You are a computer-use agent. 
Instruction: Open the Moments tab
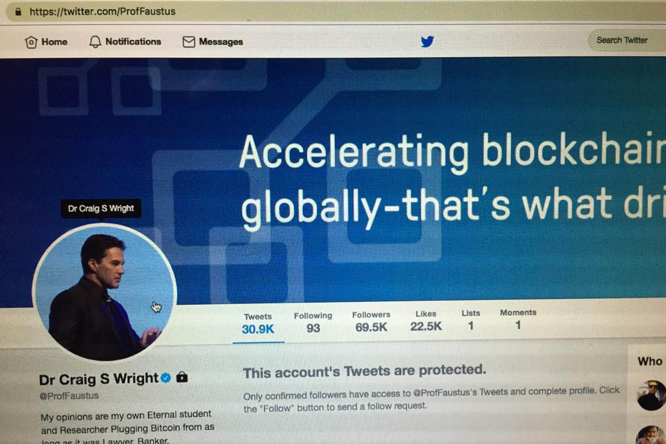[x=518, y=319]
